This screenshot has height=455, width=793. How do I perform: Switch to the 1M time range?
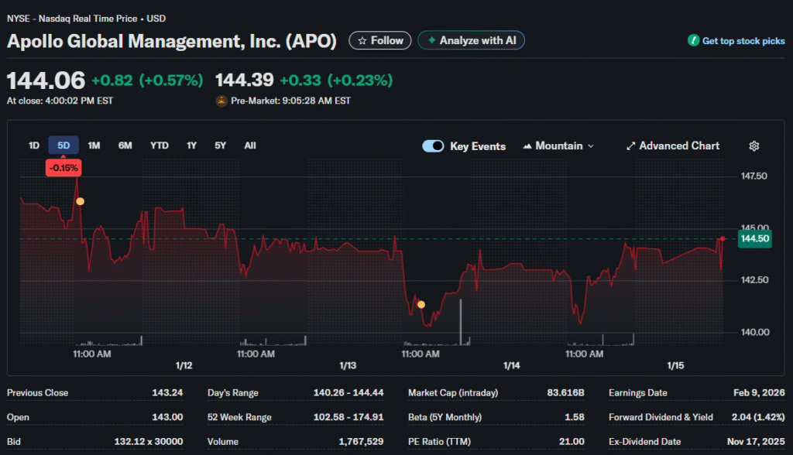94,145
